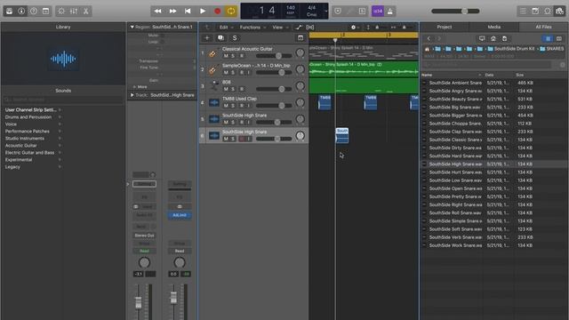
Task: Toggle the Metronome click button
Action: [390, 11]
